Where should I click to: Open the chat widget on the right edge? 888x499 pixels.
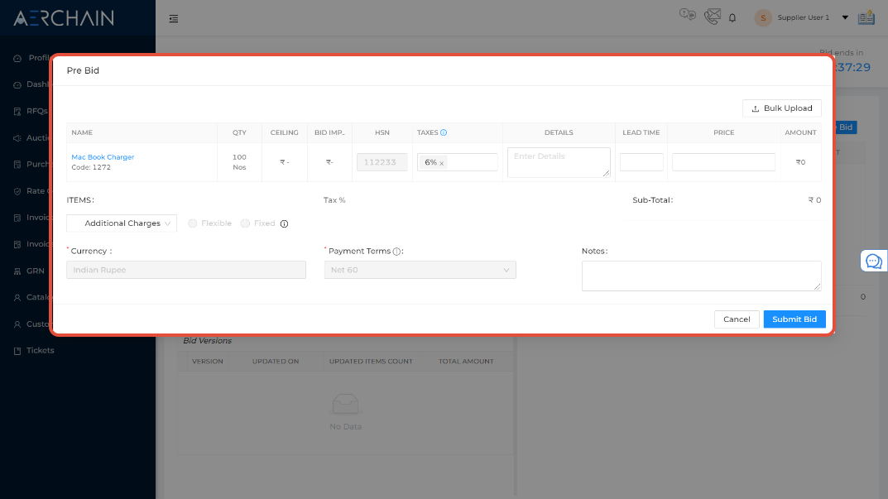coord(874,261)
